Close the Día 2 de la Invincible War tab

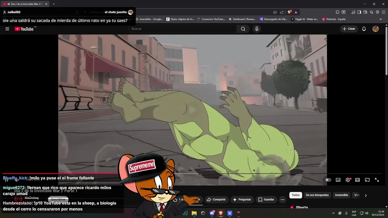[x=46, y=4]
